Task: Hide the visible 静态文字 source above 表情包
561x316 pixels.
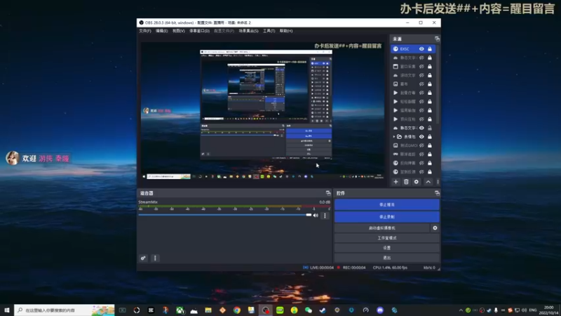Action: pyautogui.click(x=421, y=128)
